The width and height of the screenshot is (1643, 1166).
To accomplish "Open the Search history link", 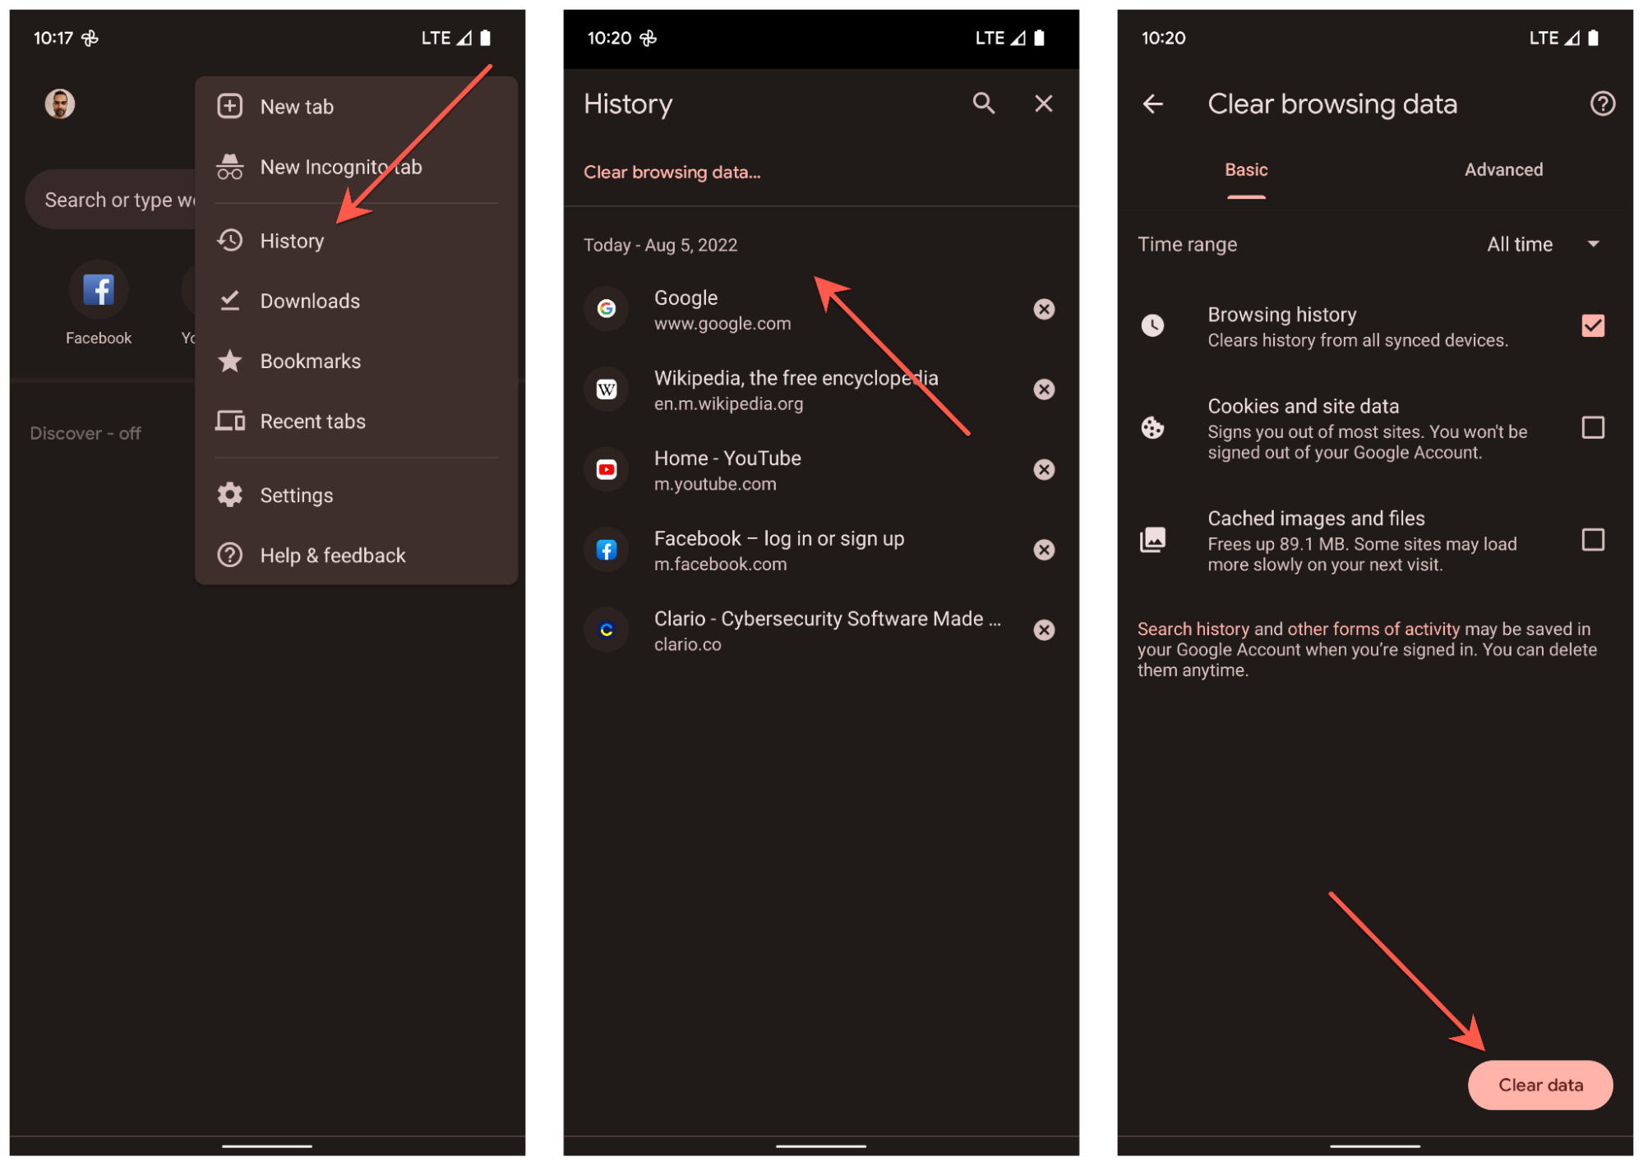I will (x=1193, y=629).
